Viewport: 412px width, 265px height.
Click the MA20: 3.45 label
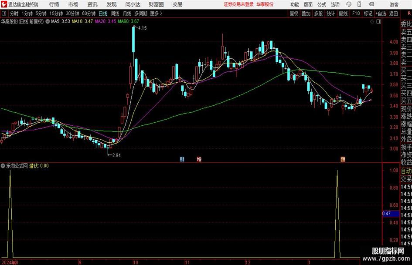[106, 21]
